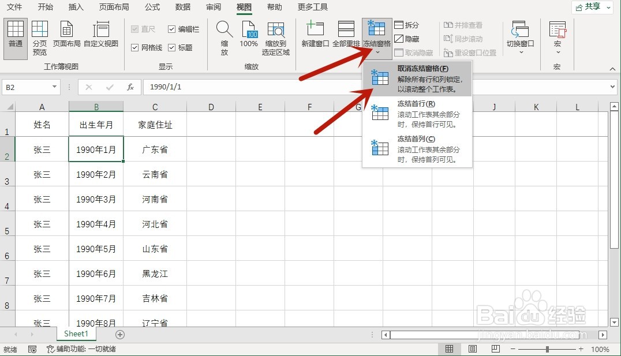Select row 5 header

(7, 224)
